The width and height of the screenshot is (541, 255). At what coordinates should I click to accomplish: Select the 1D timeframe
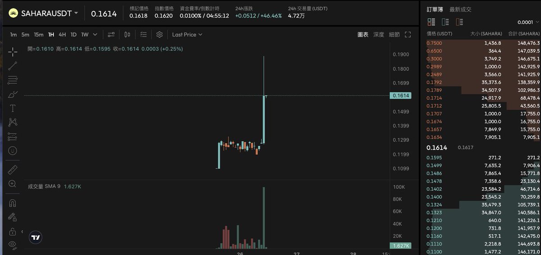[73, 34]
